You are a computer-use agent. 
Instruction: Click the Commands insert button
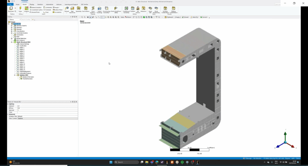click(x=48, y=7)
